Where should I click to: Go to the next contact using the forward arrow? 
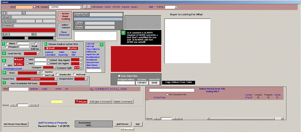[89, 6]
